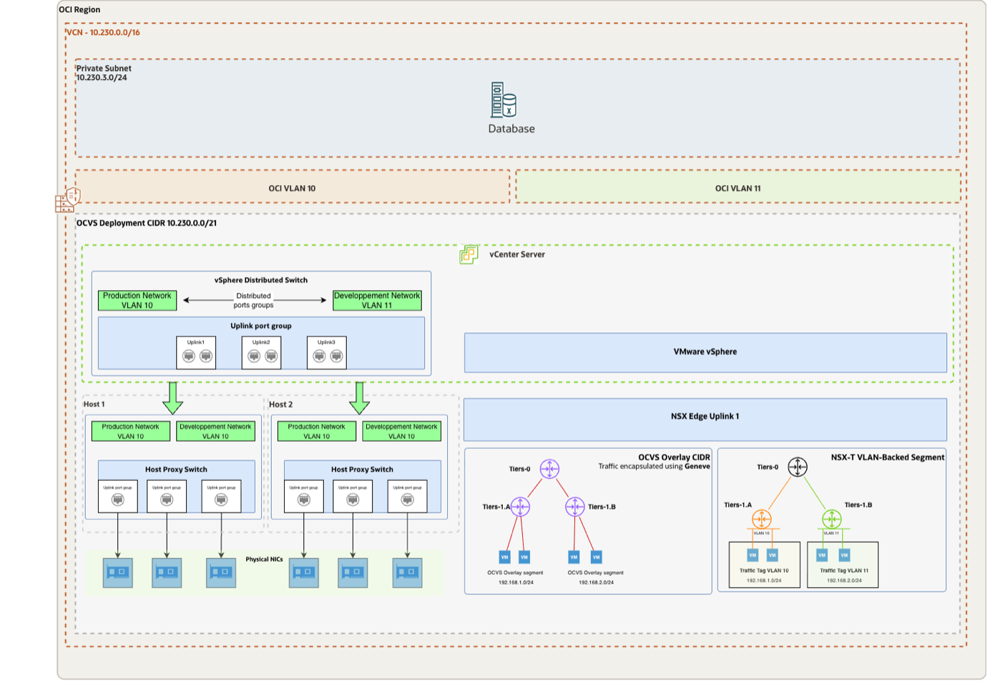Viewport: 990px width, 683px height.
Task: Select rightmost Uplink port group in Host 2
Action: pyautogui.click(x=407, y=496)
